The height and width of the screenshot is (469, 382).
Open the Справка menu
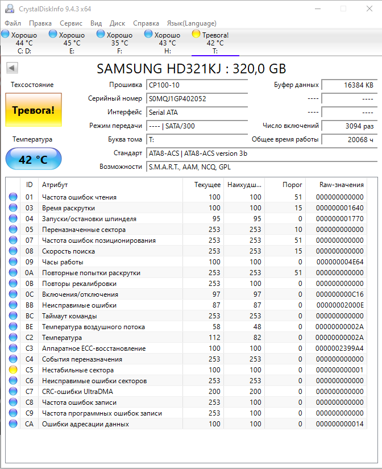pyautogui.click(x=146, y=23)
